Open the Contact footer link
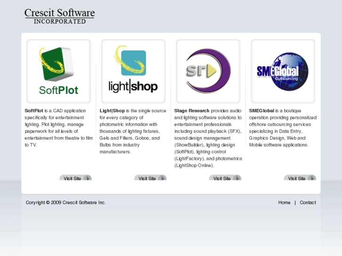The image size is (342, 256). (x=308, y=202)
